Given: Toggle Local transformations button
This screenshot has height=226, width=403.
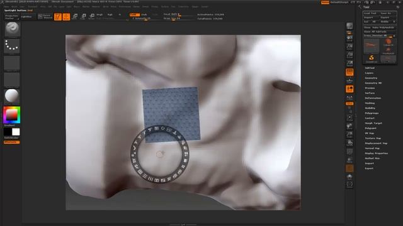Looking at the screenshot, I should click(349, 89).
